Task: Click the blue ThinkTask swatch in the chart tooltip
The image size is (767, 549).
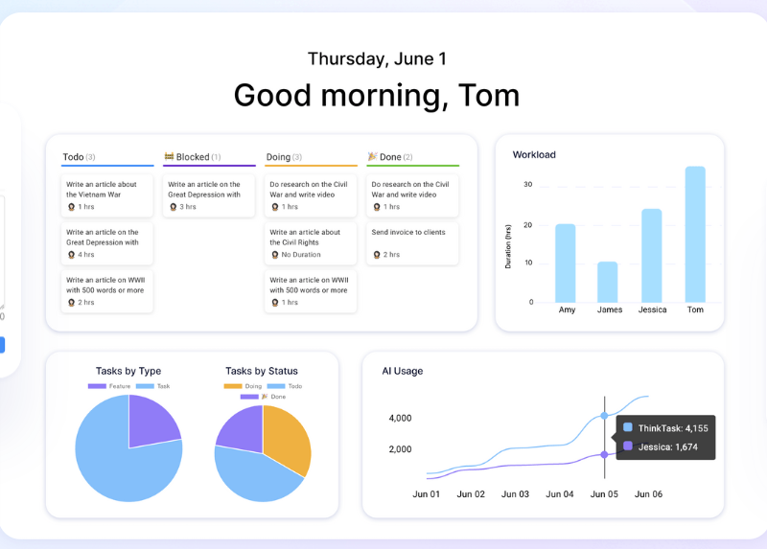Action: click(628, 428)
